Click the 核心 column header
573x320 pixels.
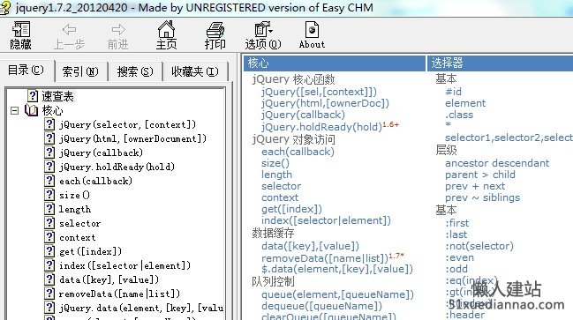point(335,63)
